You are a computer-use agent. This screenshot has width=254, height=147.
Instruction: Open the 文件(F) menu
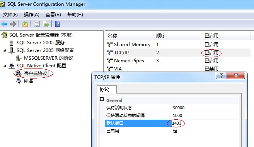[10, 15]
